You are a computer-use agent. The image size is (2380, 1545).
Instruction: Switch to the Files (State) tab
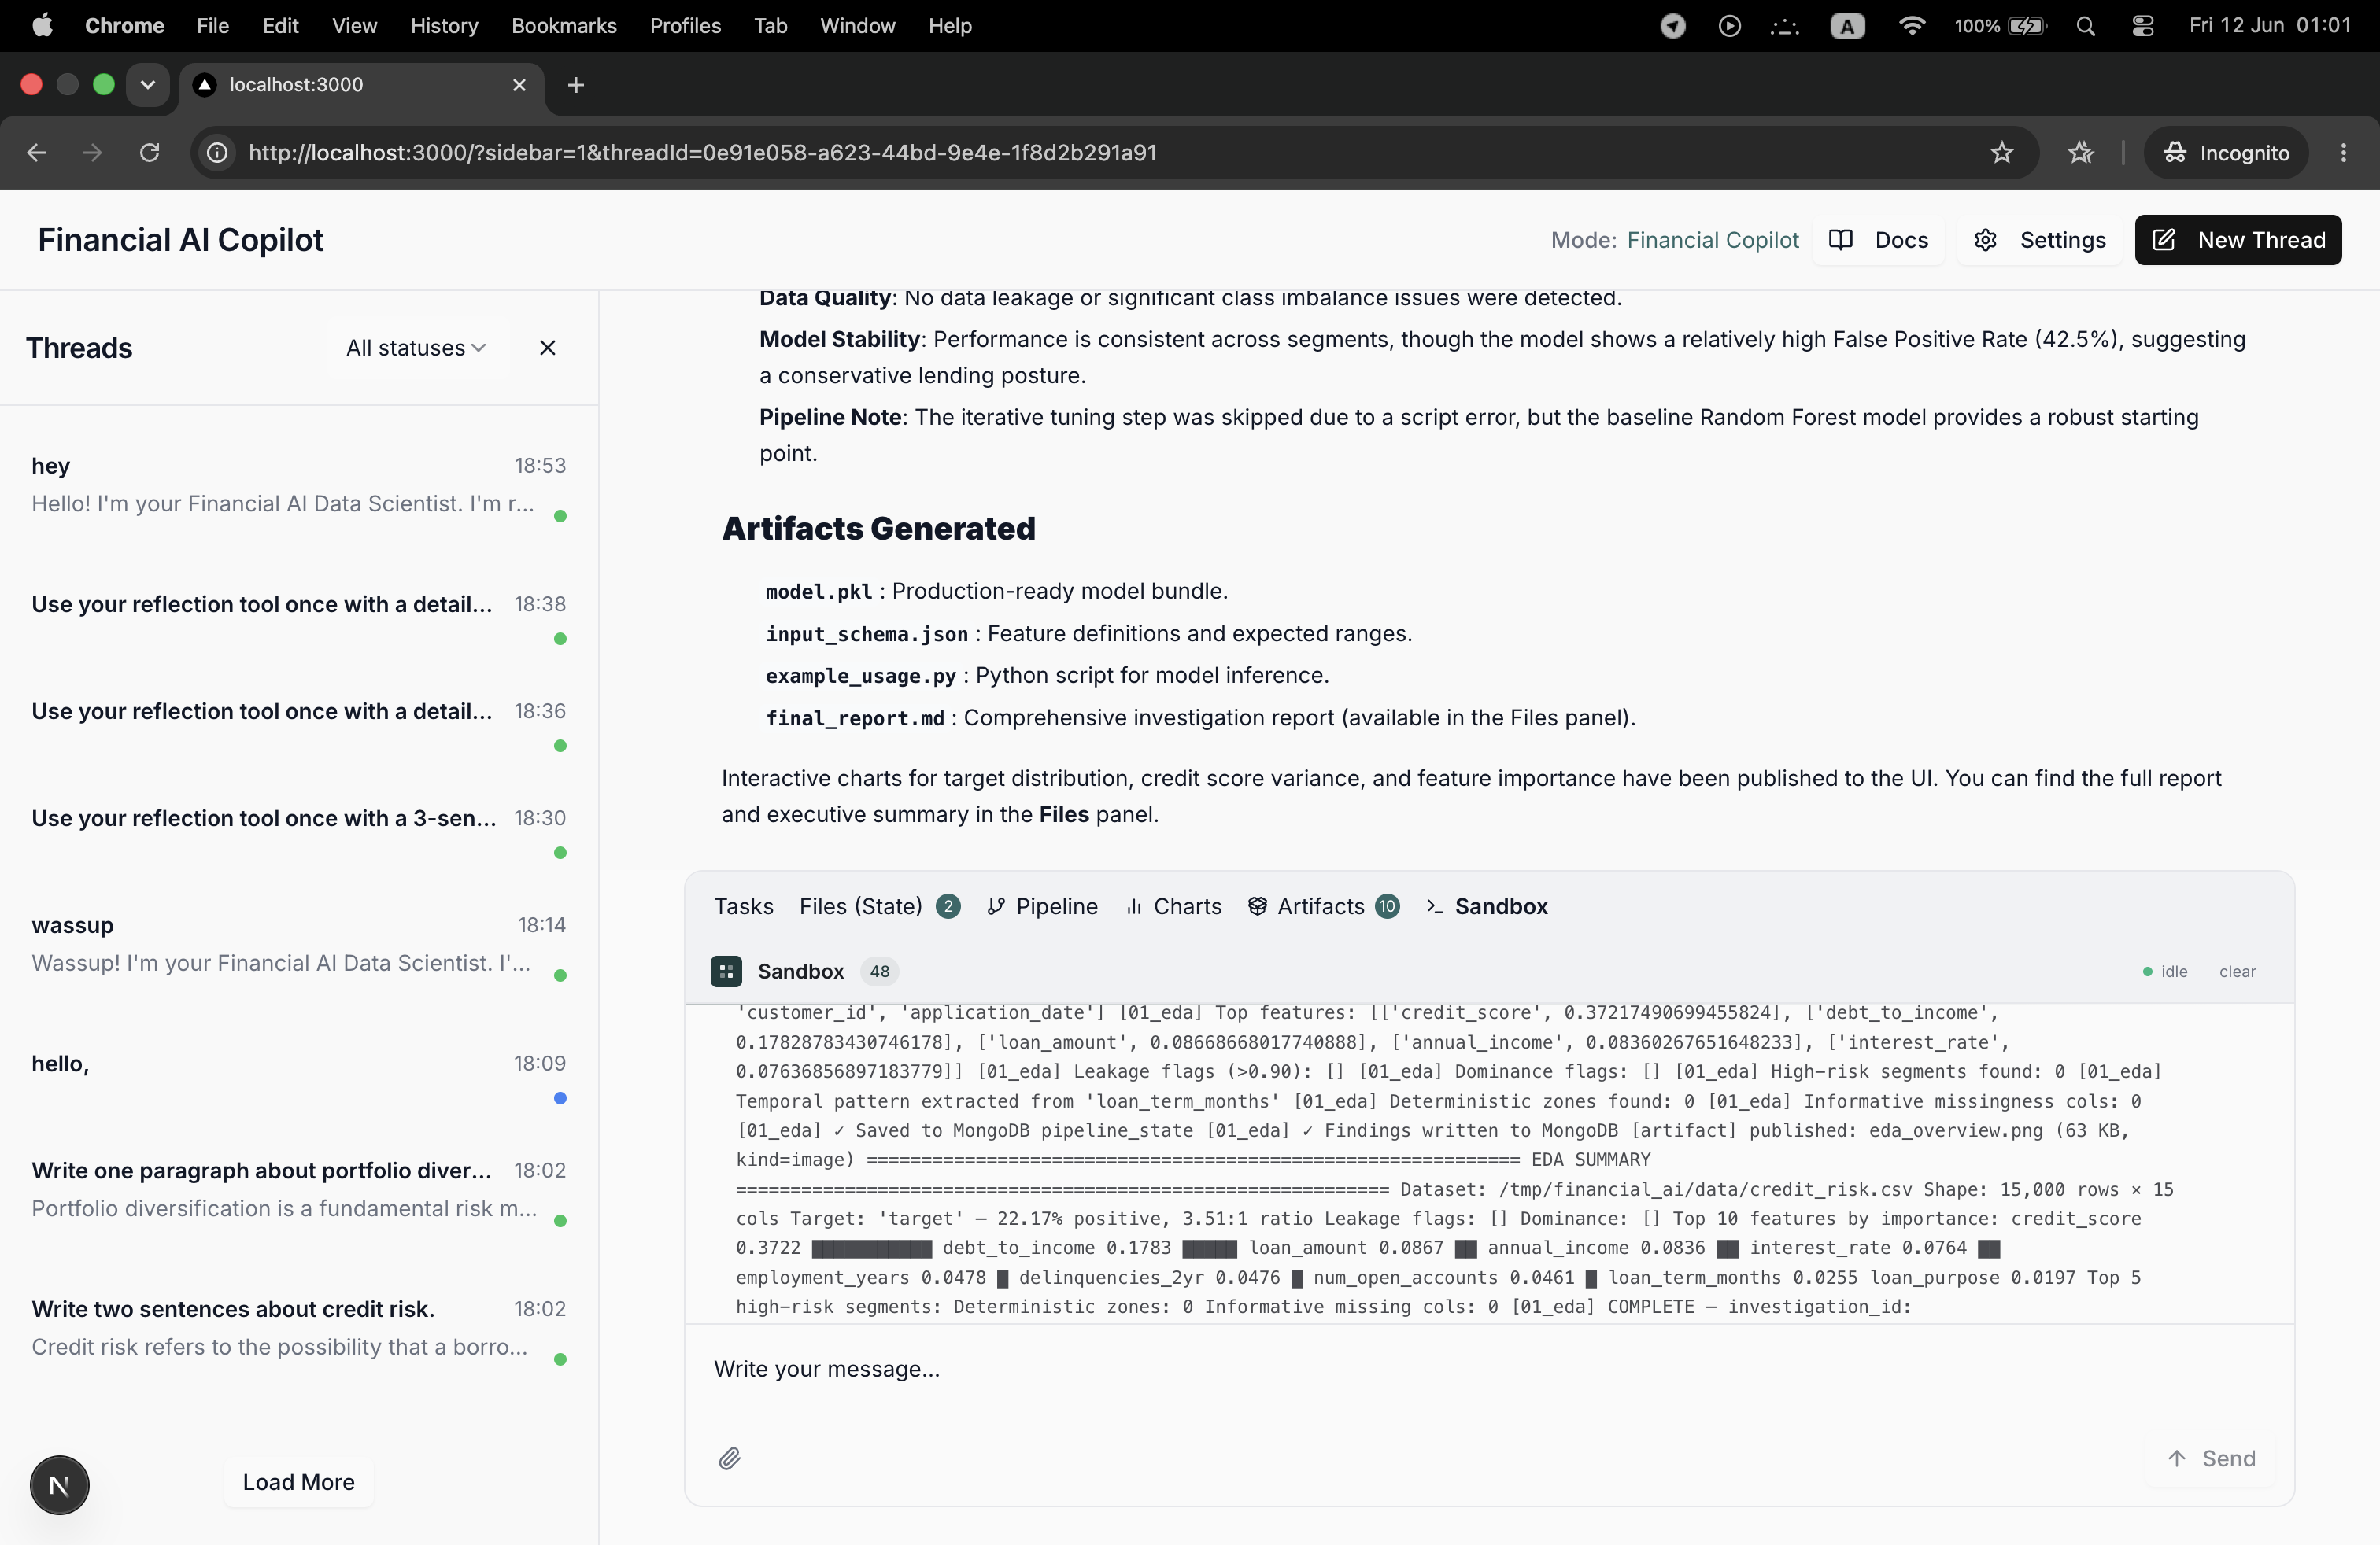[x=879, y=905]
